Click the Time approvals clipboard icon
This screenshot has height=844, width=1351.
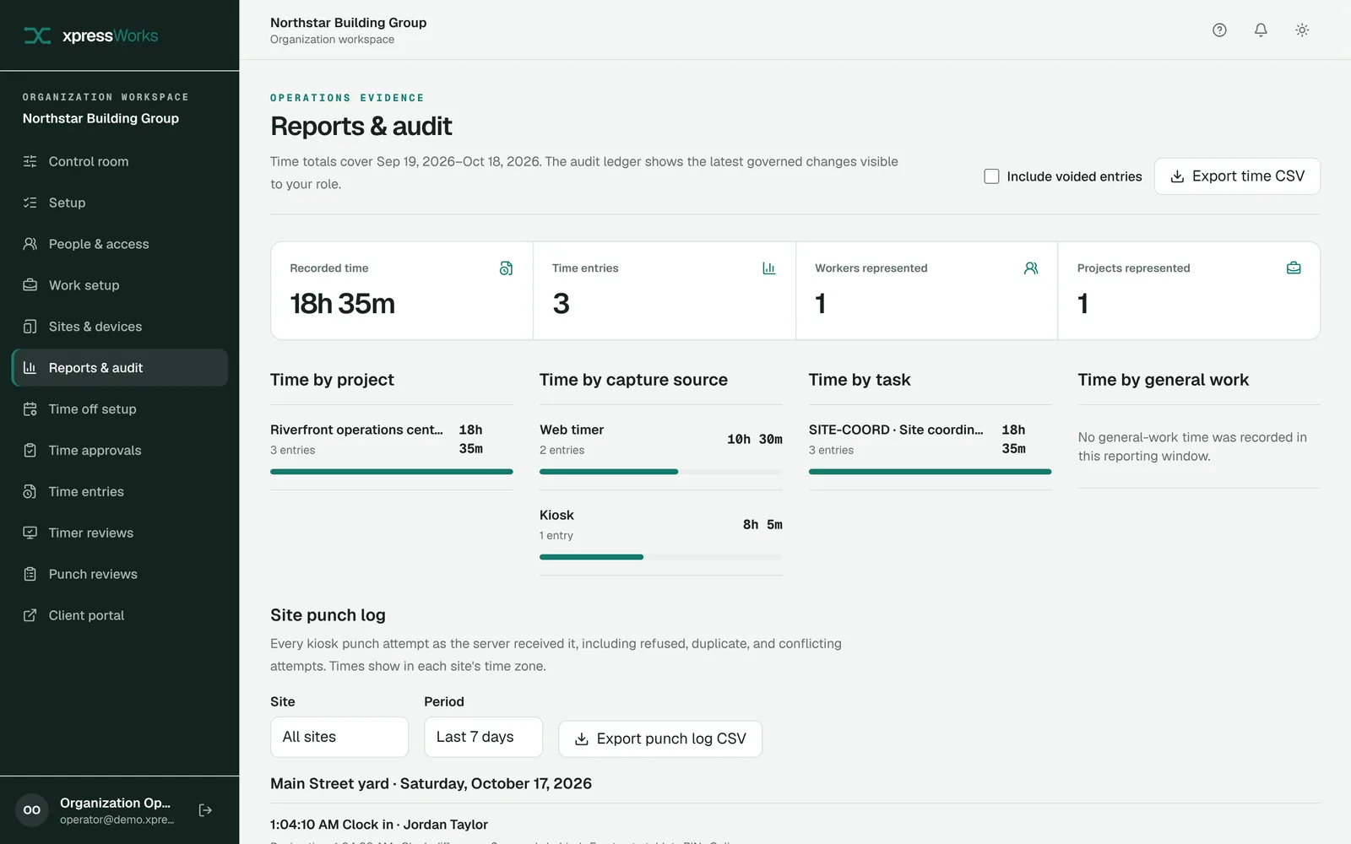(x=30, y=451)
